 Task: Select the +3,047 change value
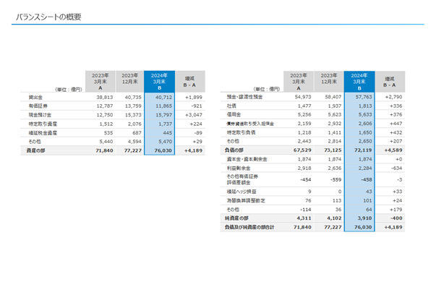coord(194,115)
